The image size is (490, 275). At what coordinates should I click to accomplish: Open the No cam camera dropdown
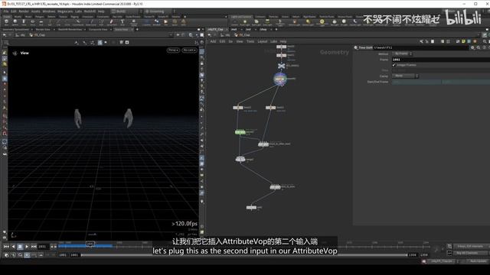pos(189,50)
